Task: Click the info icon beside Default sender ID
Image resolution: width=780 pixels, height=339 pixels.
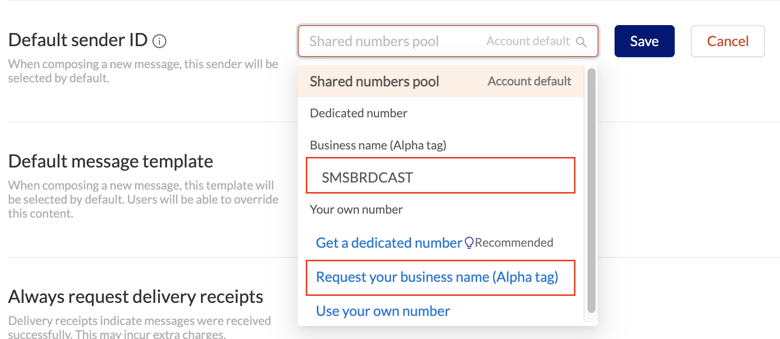Action: [159, 41]
